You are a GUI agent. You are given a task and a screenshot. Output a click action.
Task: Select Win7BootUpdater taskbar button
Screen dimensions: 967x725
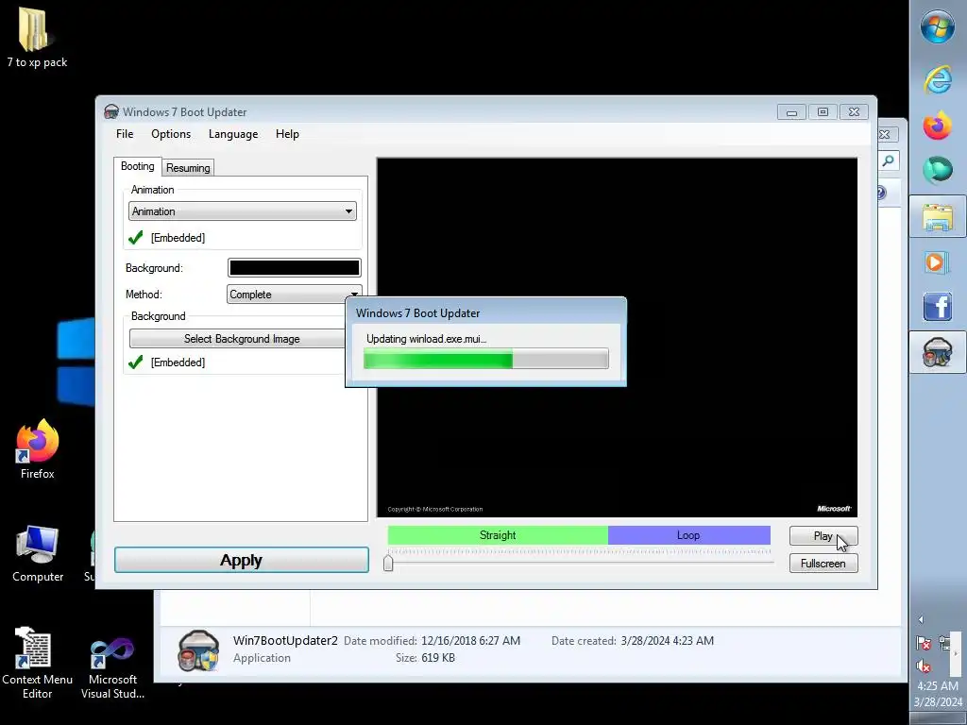[938, 353]
